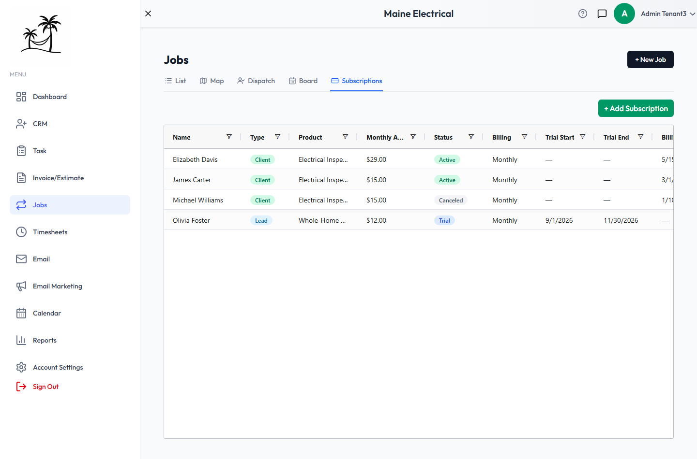
Task: Open the Trial End column filter
Action: tap(640, 137)
